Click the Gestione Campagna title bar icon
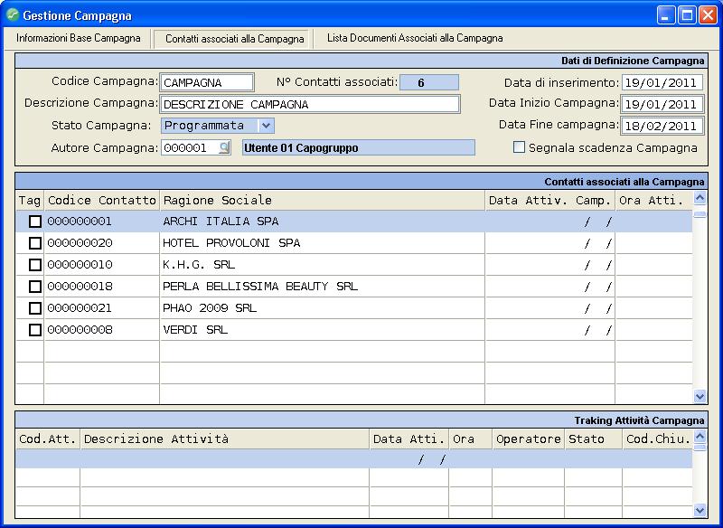This screenshot has width=723, height=528. pos(12,15)
